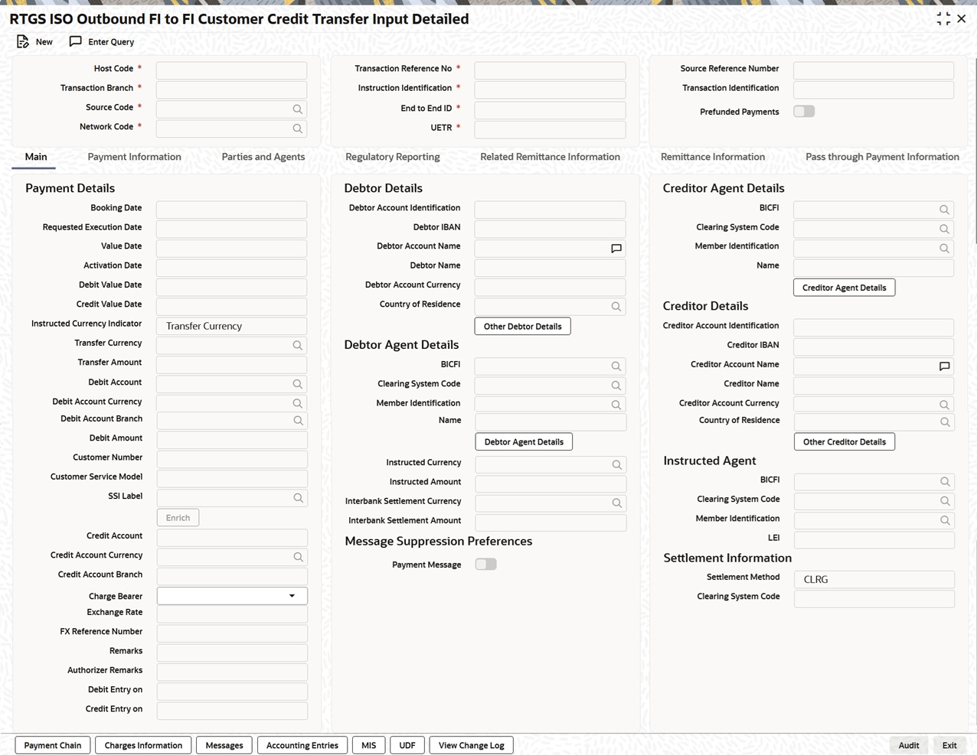The width and height of the screenshot is (977, 755).
Task: Click the Settlement Method field showing CLRG
Action: click(874, 579)
